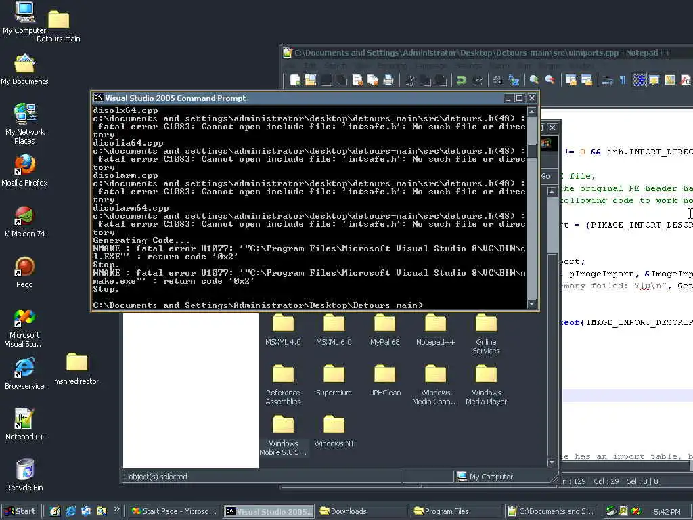The image size is (693, 520).
Task: Click the '1 object(s) selected' status text
Action: click(155, 477)
